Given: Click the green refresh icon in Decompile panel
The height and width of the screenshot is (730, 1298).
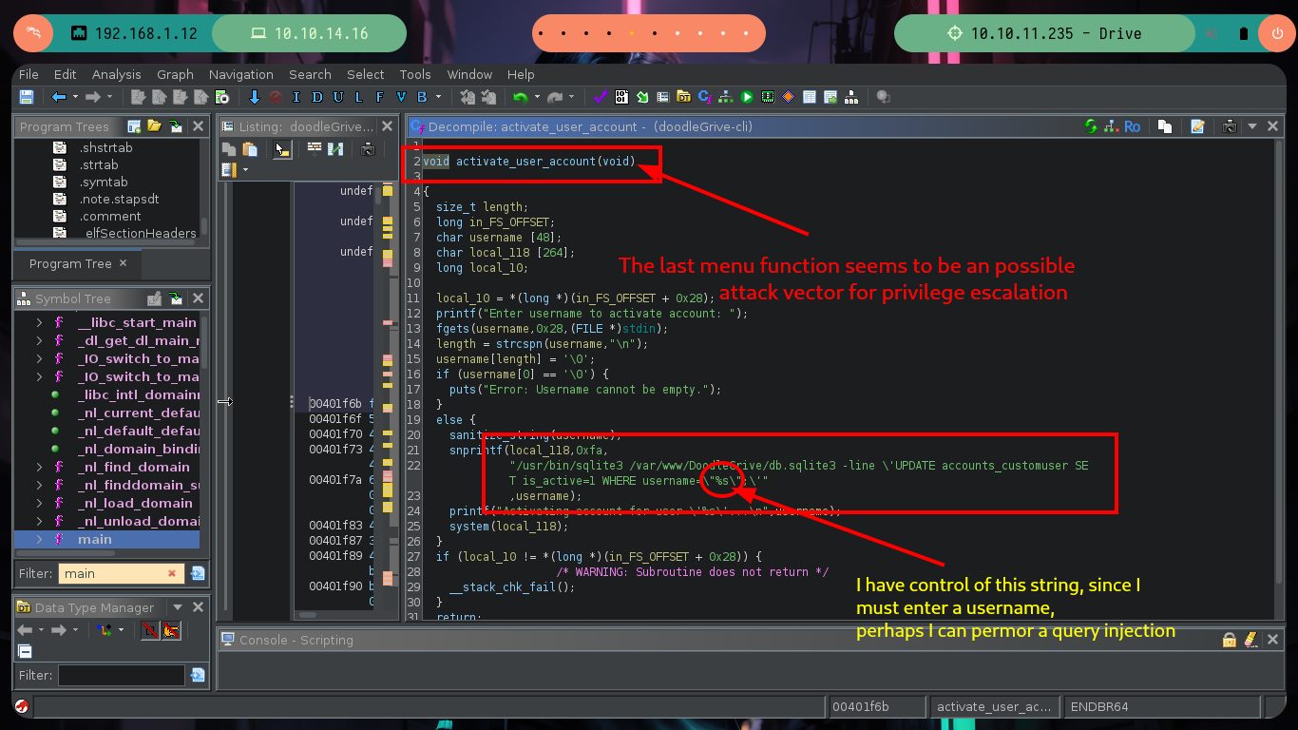Looking at the screenshot, I should [1092, 126].
